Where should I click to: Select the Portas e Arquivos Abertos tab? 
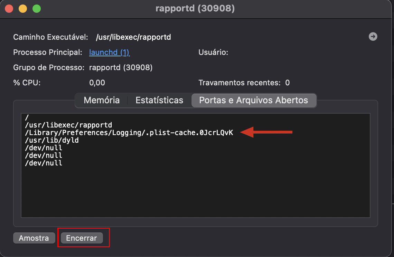(253, 100)
